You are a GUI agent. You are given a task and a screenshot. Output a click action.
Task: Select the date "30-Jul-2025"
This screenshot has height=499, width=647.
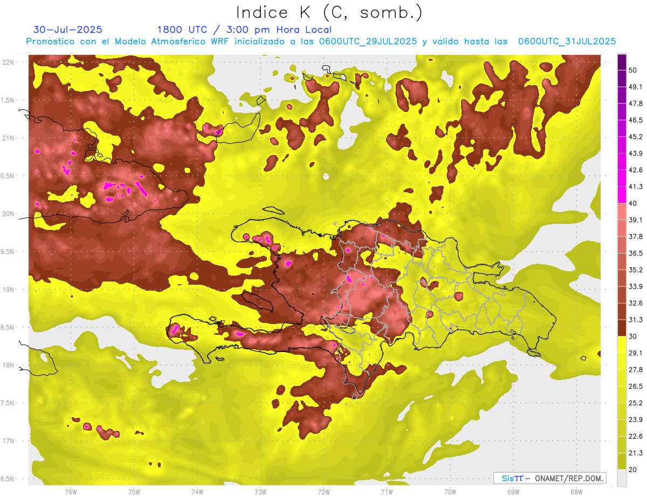tap(67, 30)
